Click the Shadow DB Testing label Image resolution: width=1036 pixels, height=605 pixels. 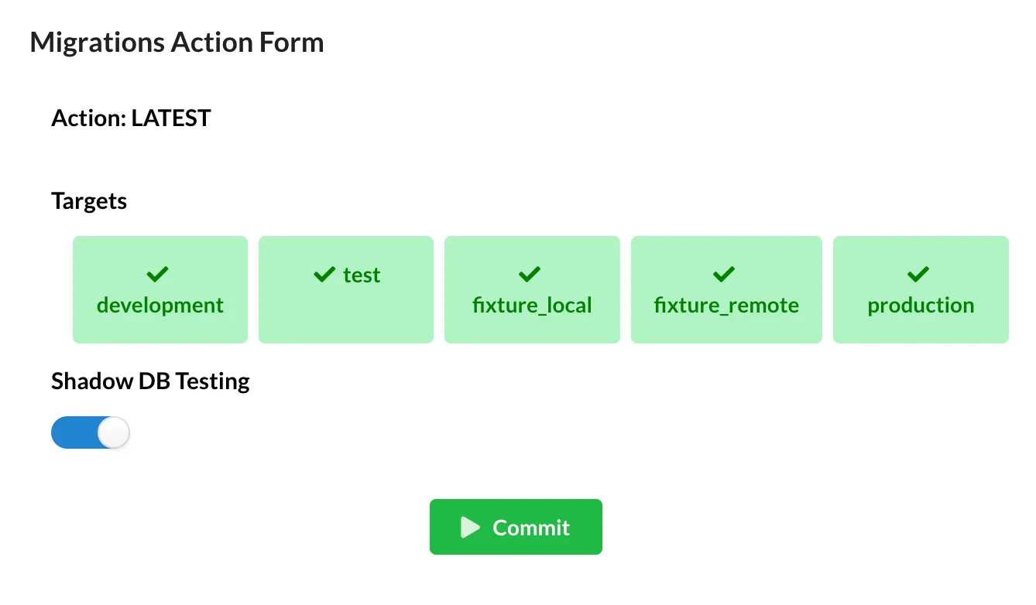tap(150, 381)
